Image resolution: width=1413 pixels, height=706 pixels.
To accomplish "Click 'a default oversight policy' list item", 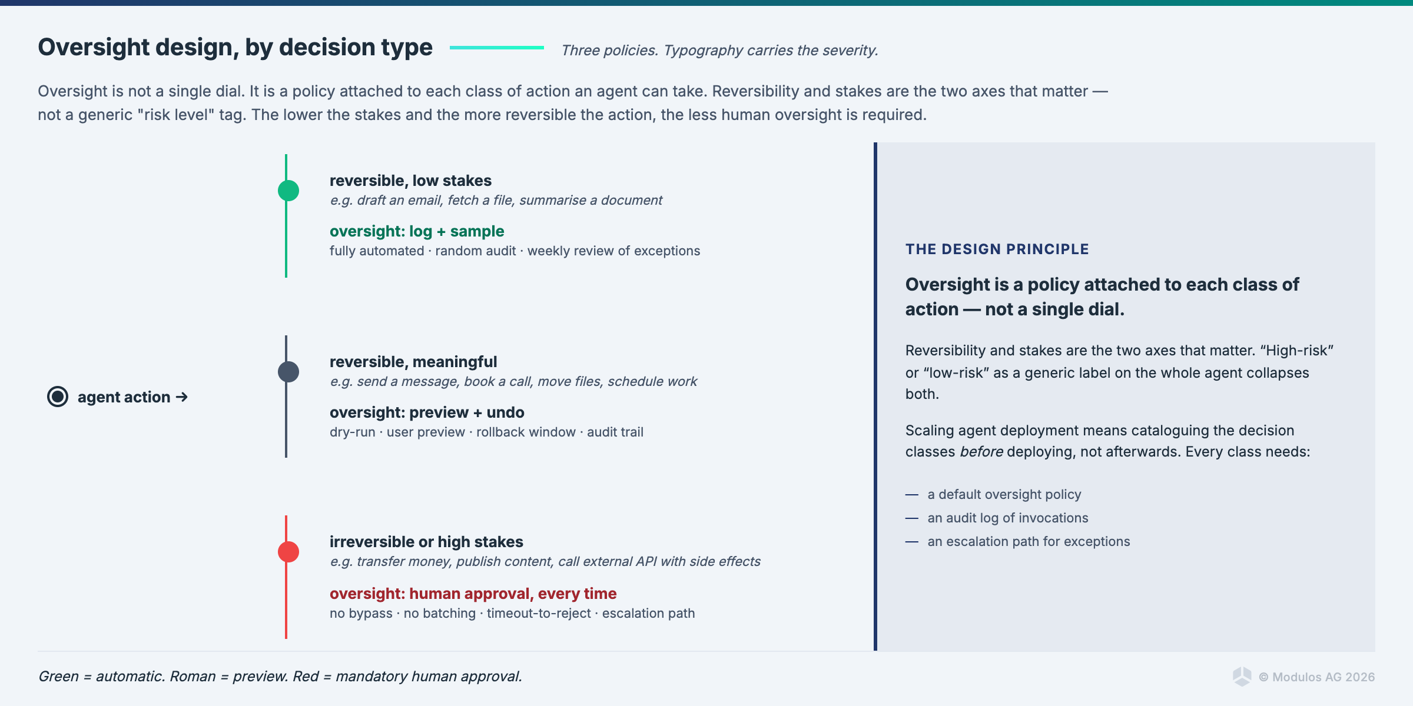I will pyautogui.click(x=1004, y=494).
